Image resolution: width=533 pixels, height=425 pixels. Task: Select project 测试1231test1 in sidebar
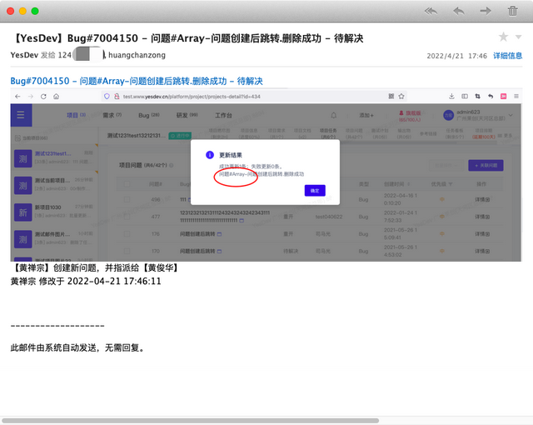(x=54, y=158)
